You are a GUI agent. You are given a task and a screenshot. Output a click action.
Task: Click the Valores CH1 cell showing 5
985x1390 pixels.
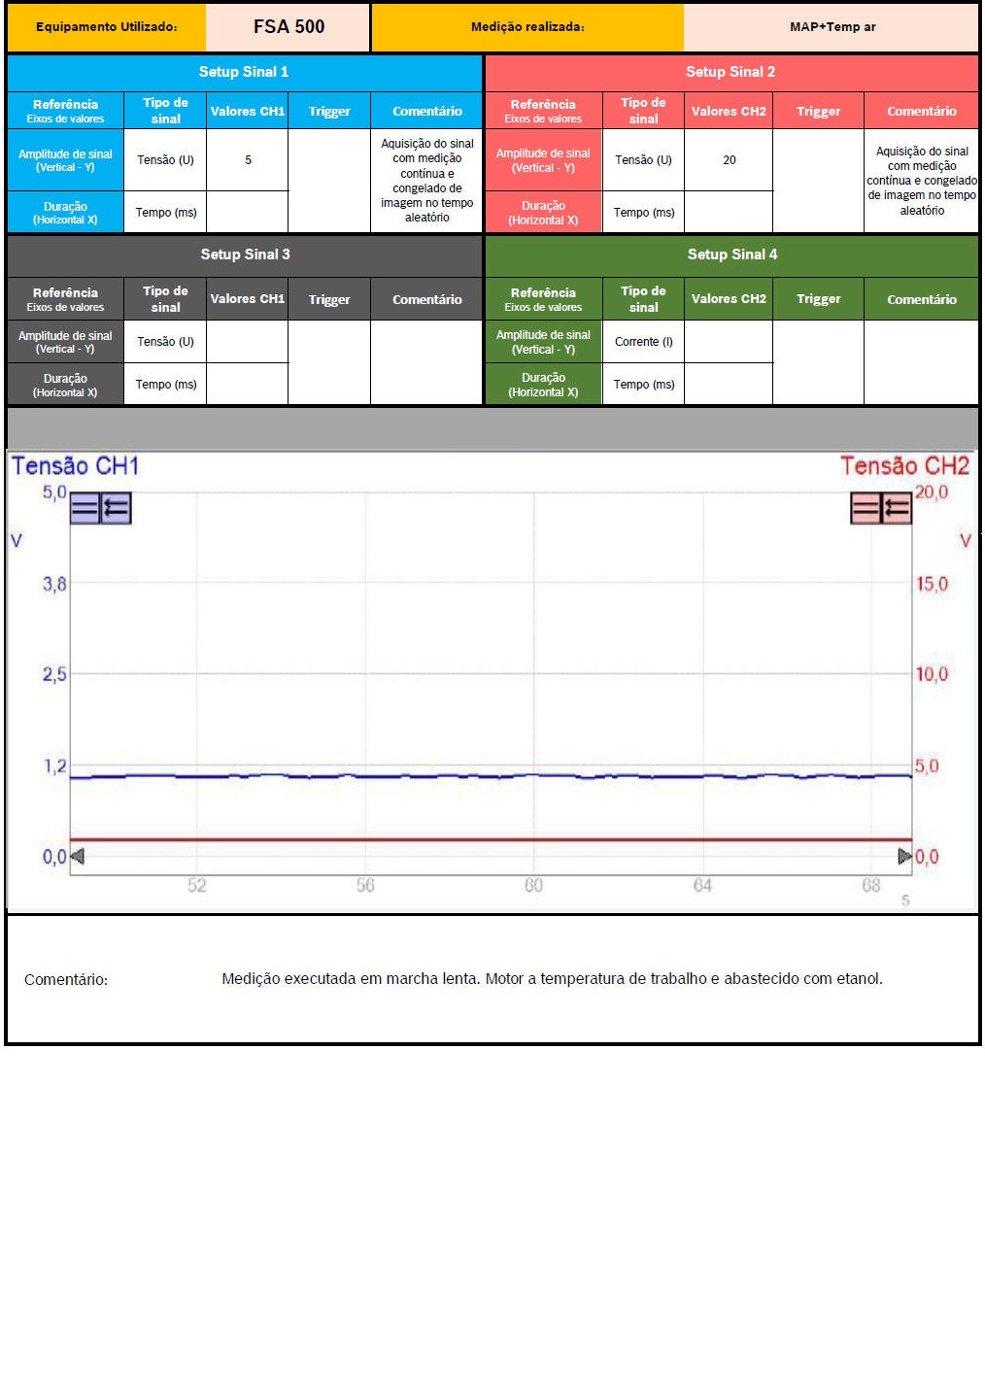[x=248, y=160]
